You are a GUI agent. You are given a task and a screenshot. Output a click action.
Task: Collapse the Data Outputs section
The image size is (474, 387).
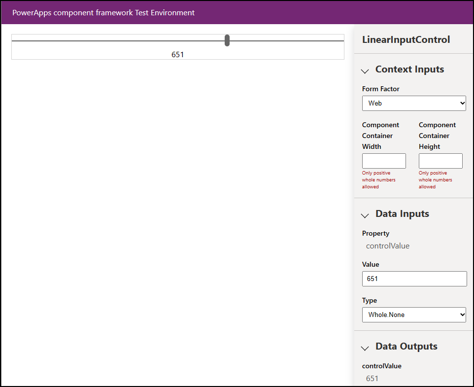(x=365, y=348)
